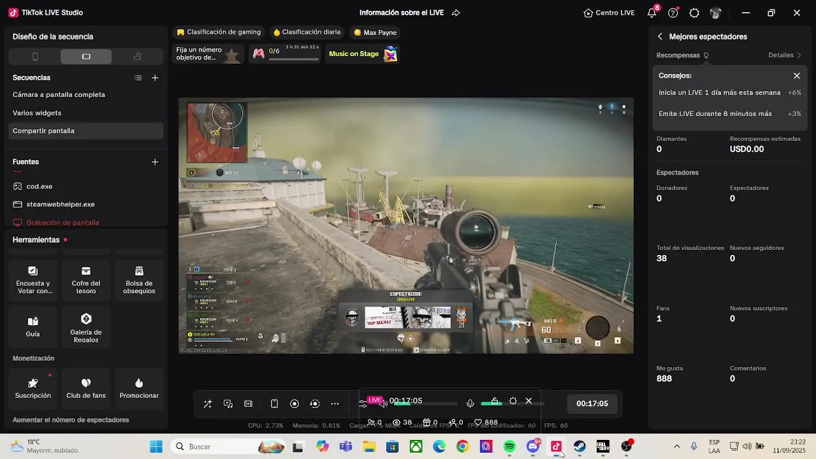This screenshot has height=459, width=816.
Task: Click the phone icon in bottom toolbar
Action: [274, 404]
